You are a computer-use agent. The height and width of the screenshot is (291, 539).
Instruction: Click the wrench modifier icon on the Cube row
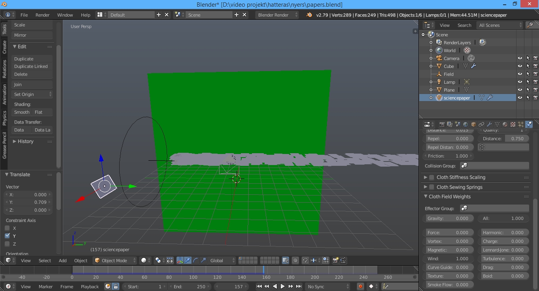[473, 66]
